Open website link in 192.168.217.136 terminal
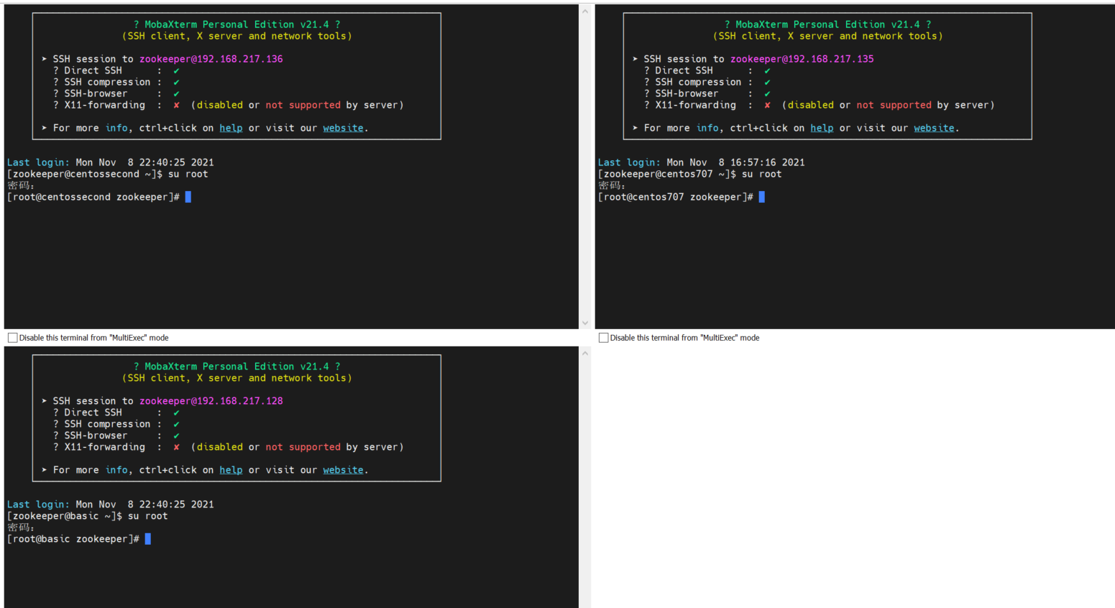This screenshot has height=608, width=1115. [343, 128]
